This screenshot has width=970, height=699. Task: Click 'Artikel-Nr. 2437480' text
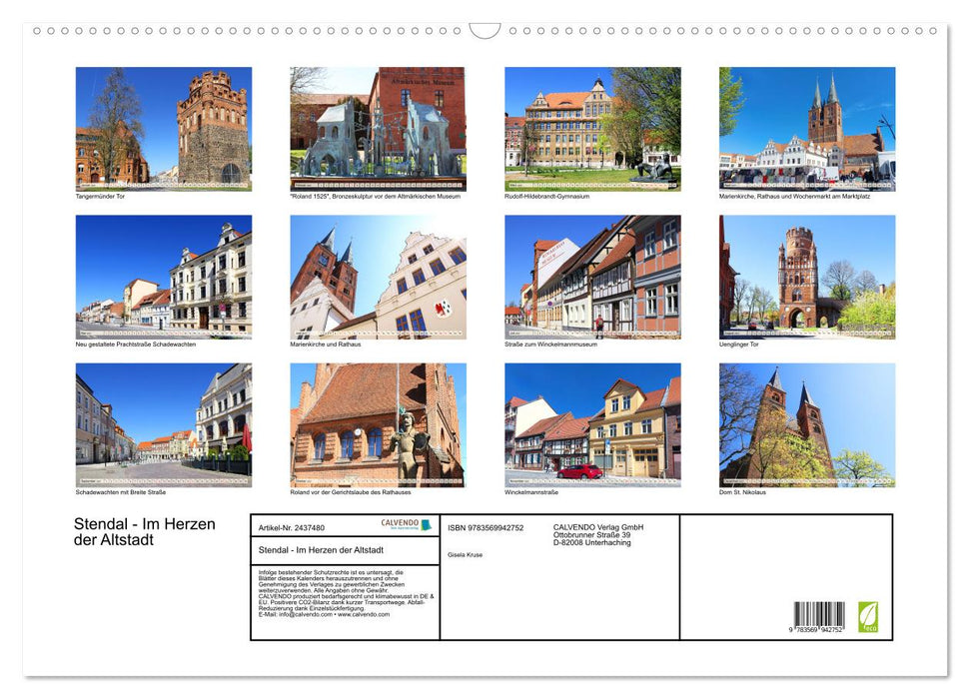pyautogui.click(x=292, y=528)
